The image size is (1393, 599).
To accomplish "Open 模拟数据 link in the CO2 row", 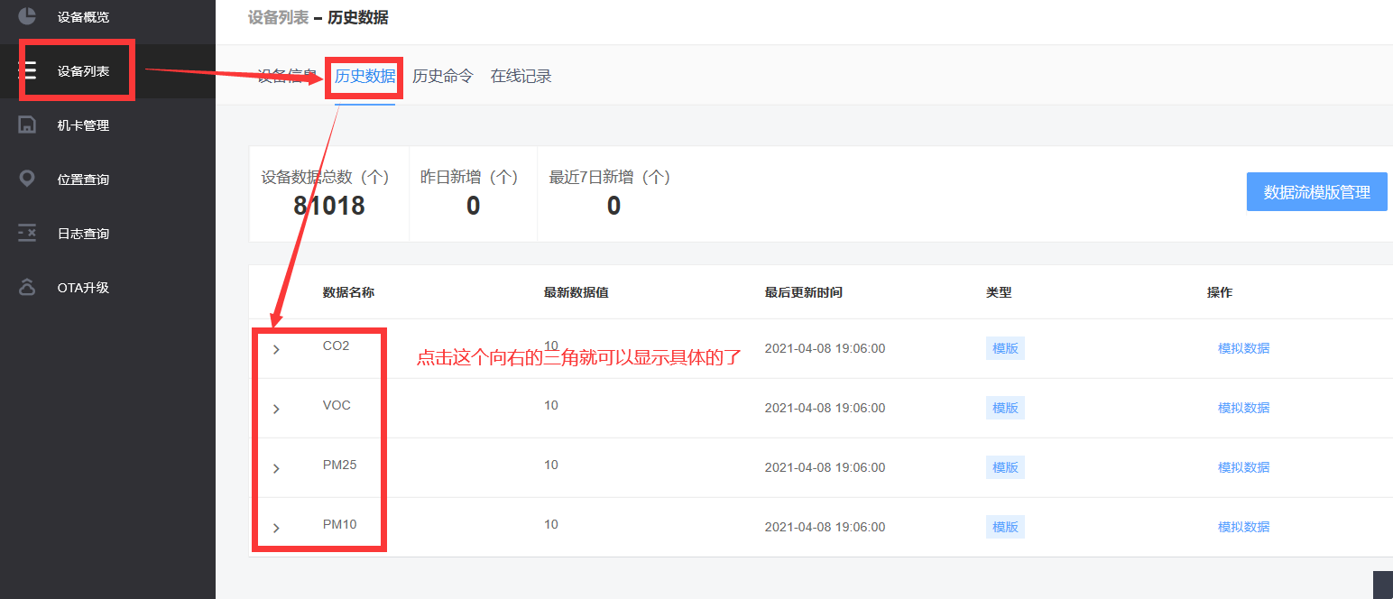I will (x=1245, y=347).
